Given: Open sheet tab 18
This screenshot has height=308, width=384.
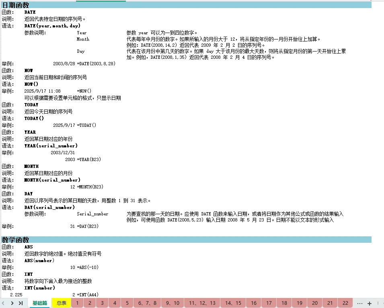Looking at the screenshot, I should (x=284, y=303).
